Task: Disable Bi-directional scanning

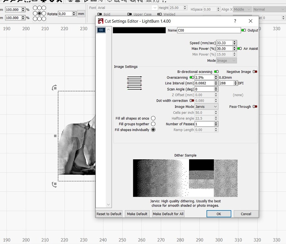Action: (x=216, y=72)
